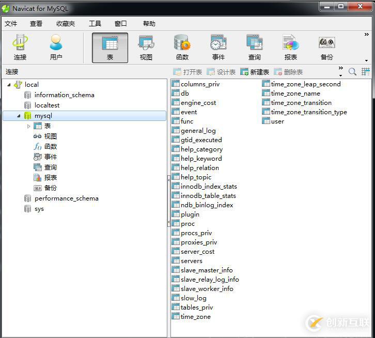The image size is (375, 338).
Task: Expand the 表 node under mysql
Action: tap(29, 126)
